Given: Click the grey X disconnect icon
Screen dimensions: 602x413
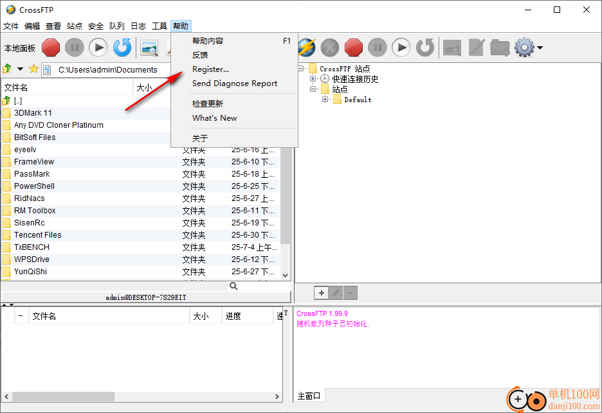Looking at the screenshot, I should [330, 48].
